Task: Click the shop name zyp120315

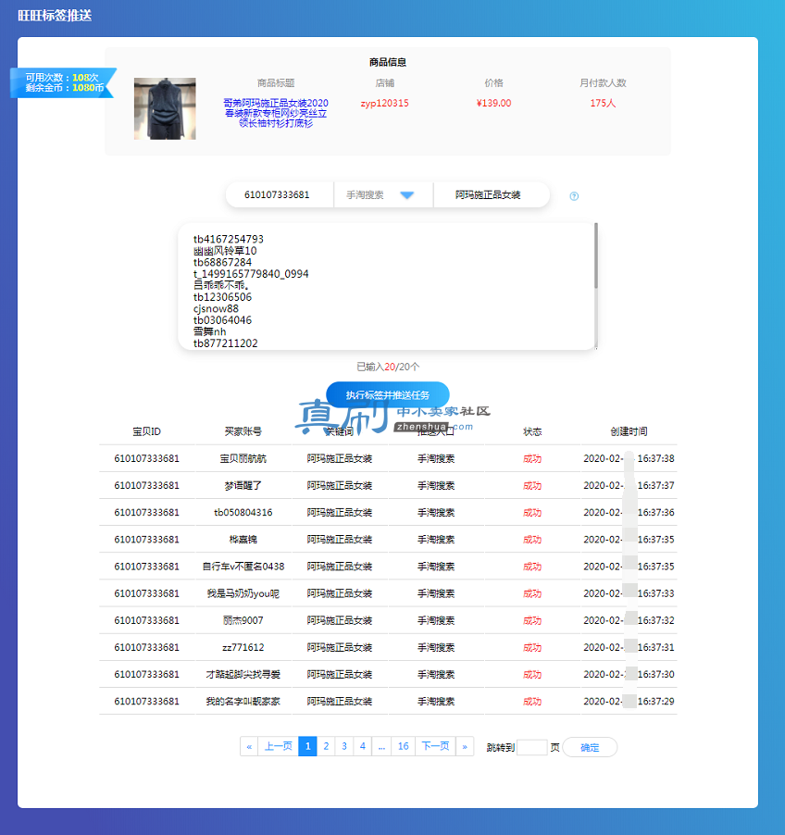Action: click(x=384, y=103)
